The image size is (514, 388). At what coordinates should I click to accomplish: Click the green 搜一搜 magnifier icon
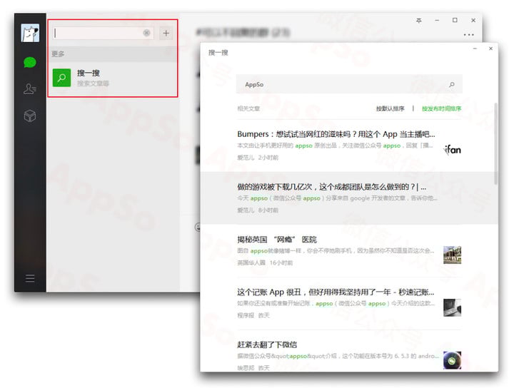(x=61, y=78)
